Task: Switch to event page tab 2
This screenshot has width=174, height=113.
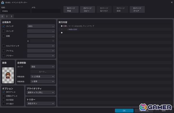Action: point(7,16)
